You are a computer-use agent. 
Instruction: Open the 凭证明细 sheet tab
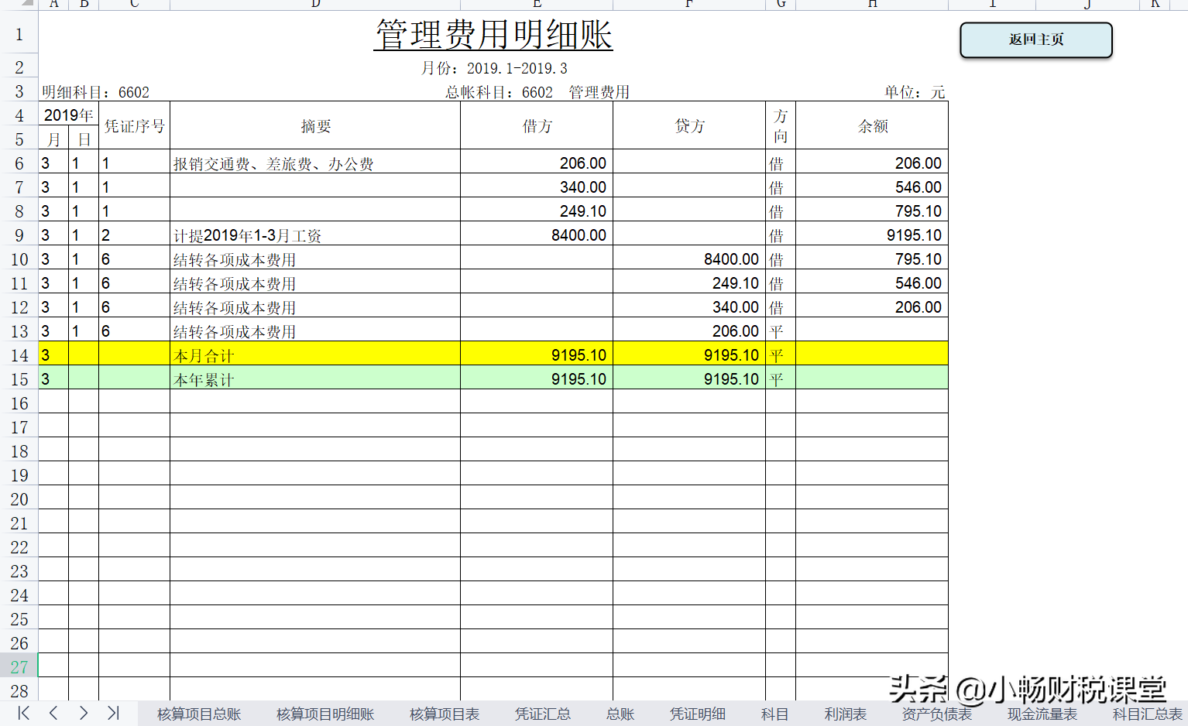(696, 714)
